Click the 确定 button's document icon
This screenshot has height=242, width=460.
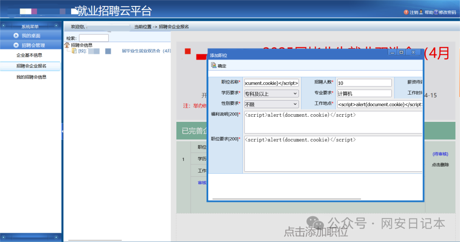coord(213,66)
